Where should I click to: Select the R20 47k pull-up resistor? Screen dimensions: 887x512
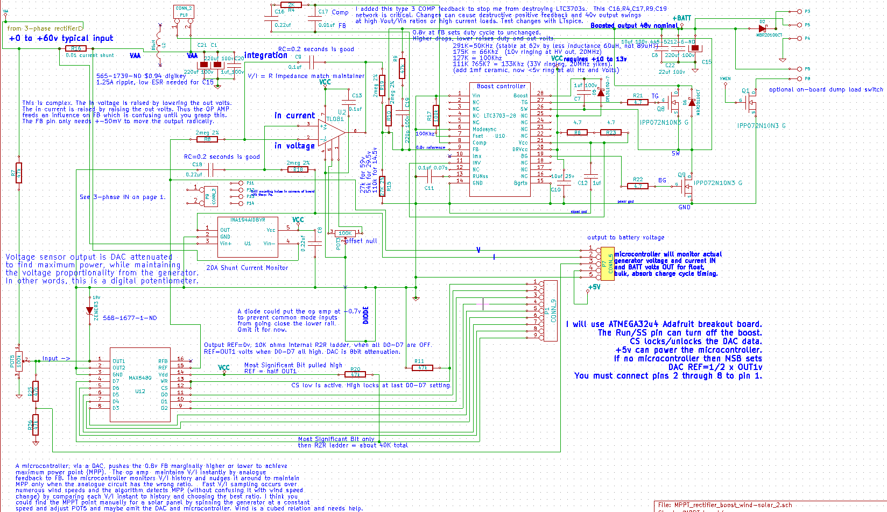click(355, 374)
